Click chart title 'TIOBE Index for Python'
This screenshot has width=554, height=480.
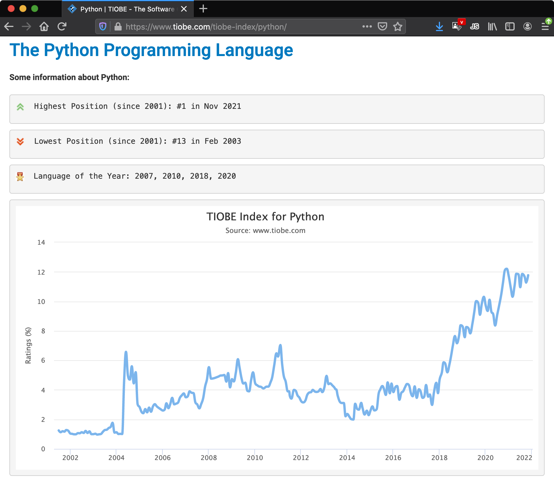[x=265, y=217]
